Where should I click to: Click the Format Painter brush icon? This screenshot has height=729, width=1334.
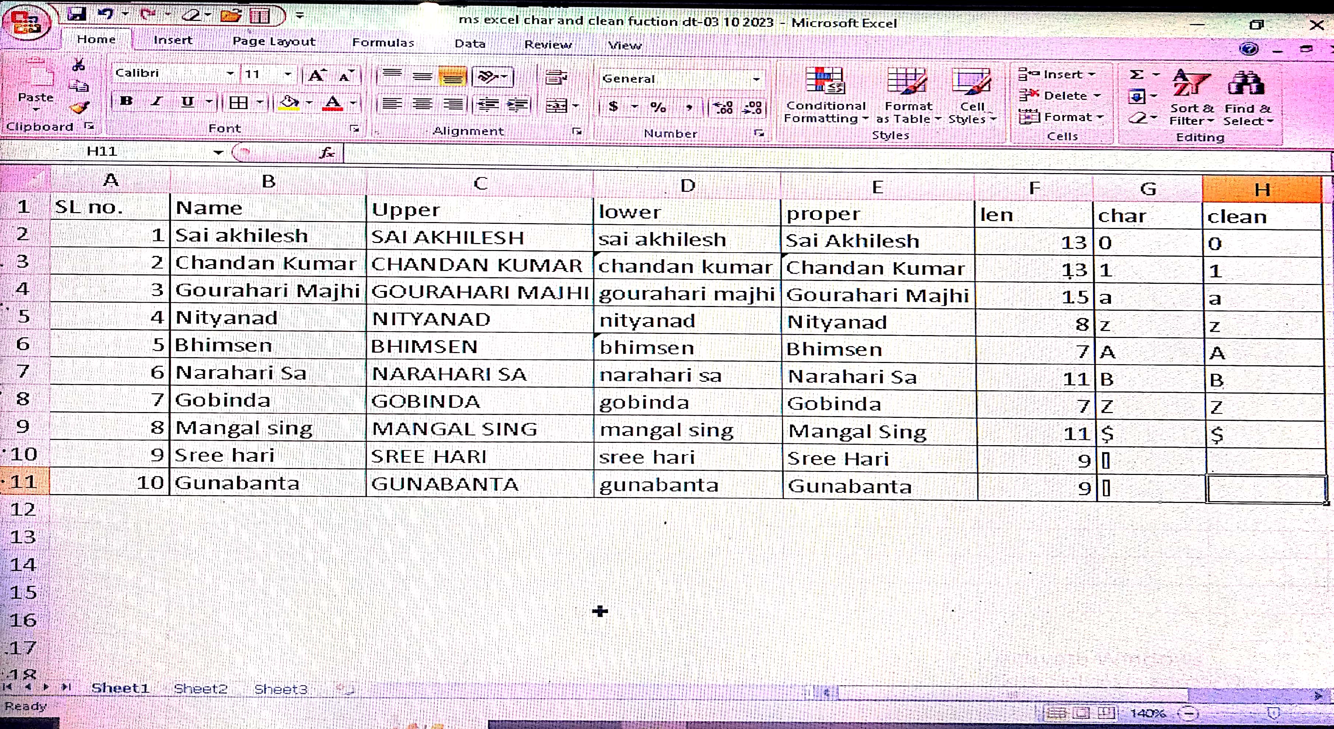tap(79, 108)
